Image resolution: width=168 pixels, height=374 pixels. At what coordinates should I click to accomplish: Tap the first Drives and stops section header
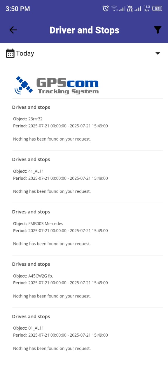tap(31, 107)
